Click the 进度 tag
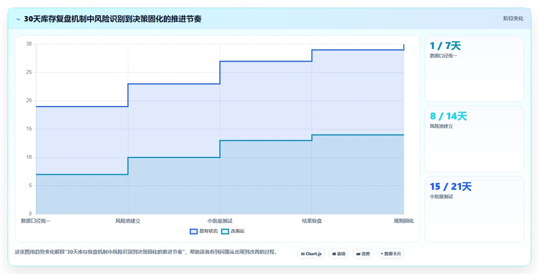Image resolution: width=539 pixels, height=274 pixels. 363,254
